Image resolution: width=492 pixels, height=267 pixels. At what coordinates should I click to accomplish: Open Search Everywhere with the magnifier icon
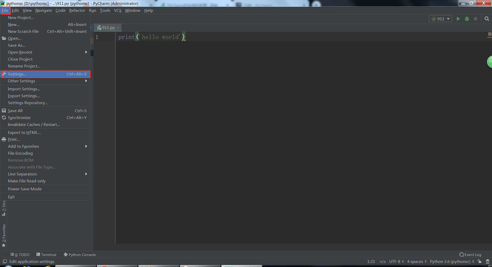487,19
